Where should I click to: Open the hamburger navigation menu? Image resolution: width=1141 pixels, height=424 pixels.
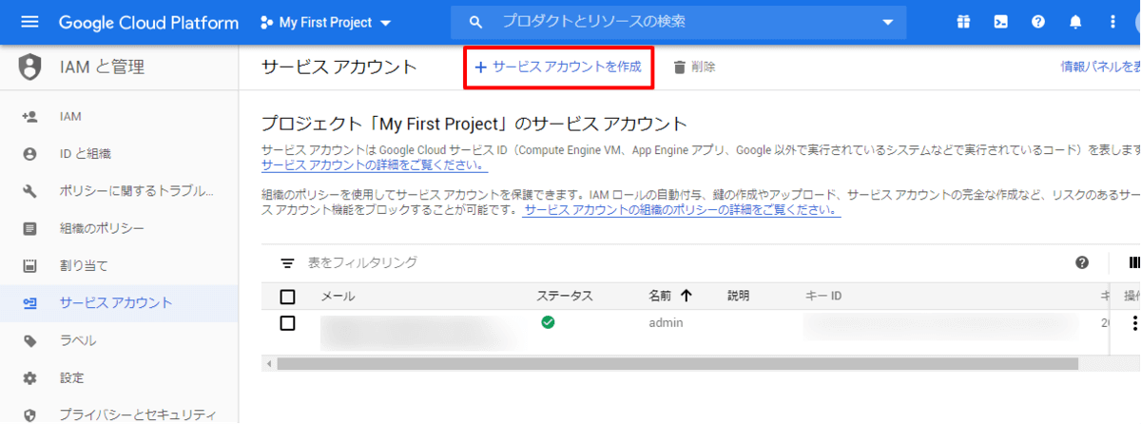[x=29, y=22]
